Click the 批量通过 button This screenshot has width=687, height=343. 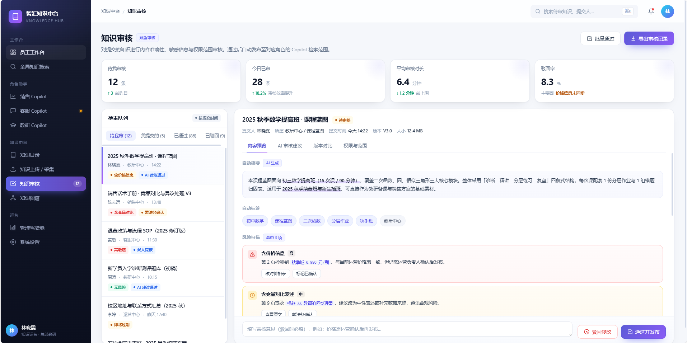click(600, 39)
